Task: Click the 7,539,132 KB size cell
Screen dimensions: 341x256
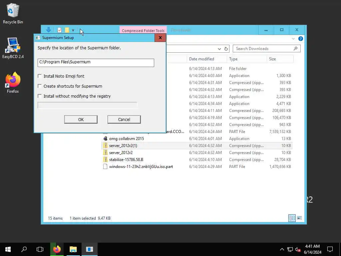Action: [x=280, y=132]
